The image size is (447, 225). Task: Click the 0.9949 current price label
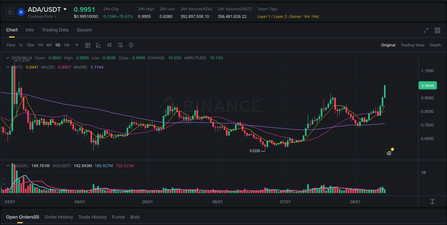click(428, 85)
